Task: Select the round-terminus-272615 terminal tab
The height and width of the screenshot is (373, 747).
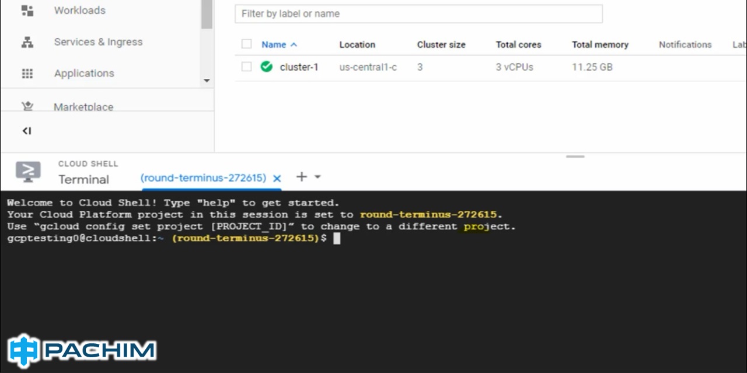Action: [x=203, y=177]
